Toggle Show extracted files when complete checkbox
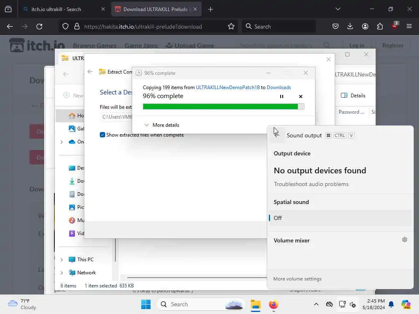Screen dimensions: 419x314 click(x=102, y=135)
